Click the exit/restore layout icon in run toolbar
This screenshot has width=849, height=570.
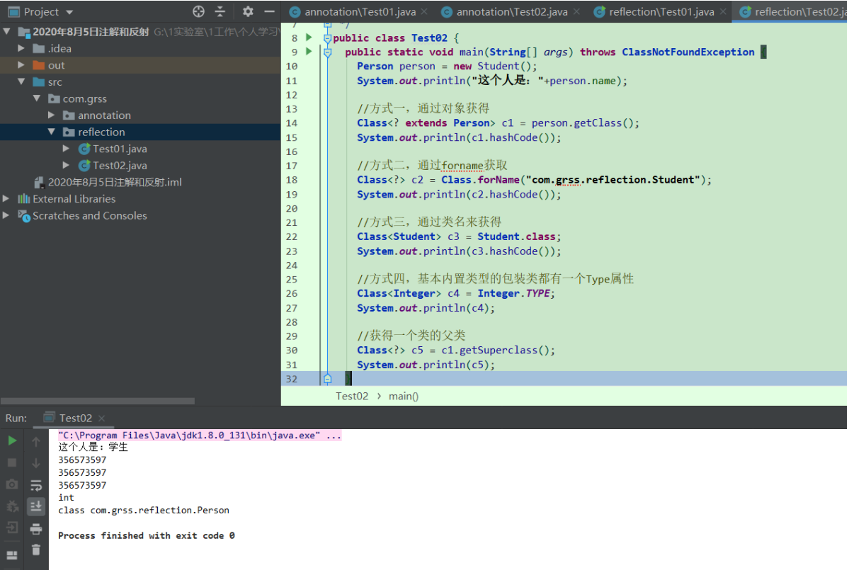tap(12, 528)
